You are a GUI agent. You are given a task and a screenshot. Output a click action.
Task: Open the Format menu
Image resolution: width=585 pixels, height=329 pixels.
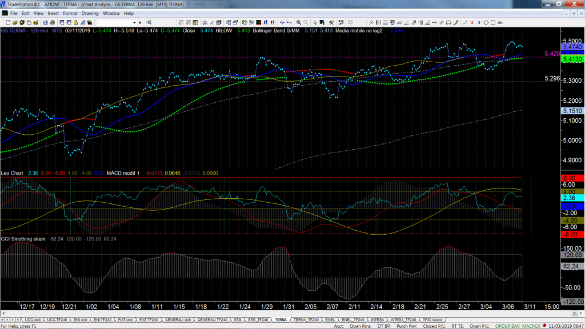click(x=70, y=14)
